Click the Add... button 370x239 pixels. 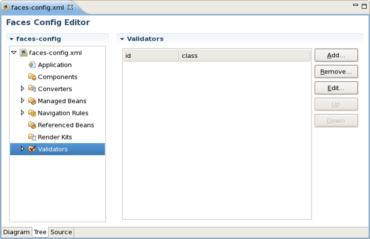tap(336, 55)
